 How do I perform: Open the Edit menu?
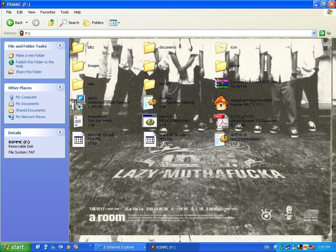coord(20,12)
